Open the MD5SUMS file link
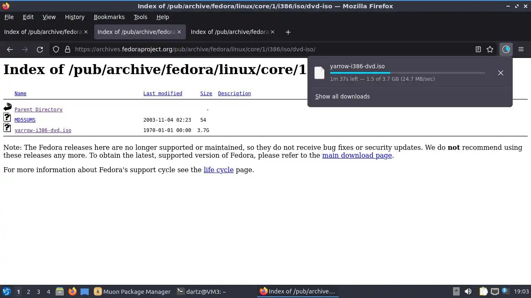 pos(25,120)
